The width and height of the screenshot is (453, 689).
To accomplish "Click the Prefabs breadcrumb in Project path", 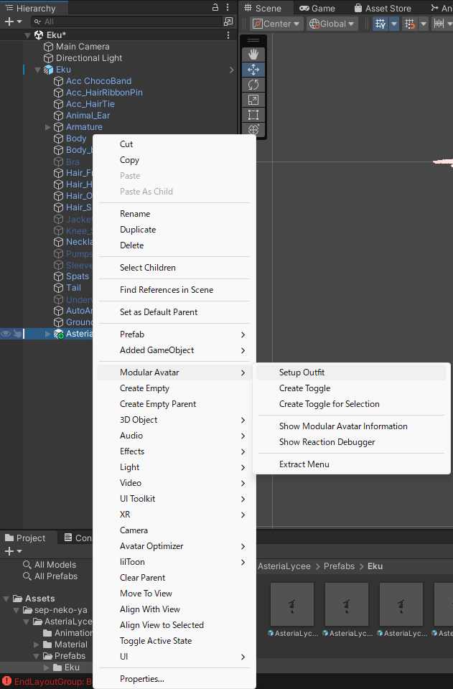I will pyautogui.click(x=339, y=566).
